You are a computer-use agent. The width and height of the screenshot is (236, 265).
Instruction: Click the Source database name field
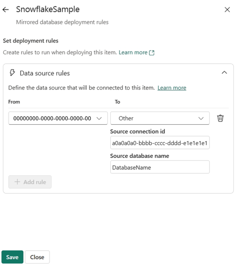coord(160,167)
